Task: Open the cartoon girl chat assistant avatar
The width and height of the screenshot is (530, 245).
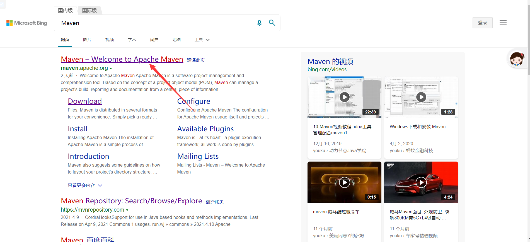Action: click(x=517, y=58)
